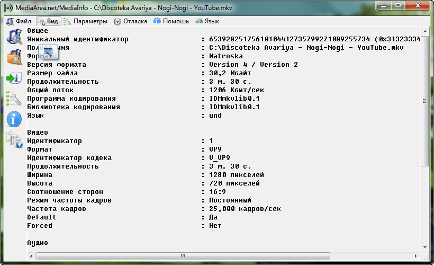Click the Параметры menu icon
Image resolution: width=434 pixels, height=265 pixels.
coord(67,21)
